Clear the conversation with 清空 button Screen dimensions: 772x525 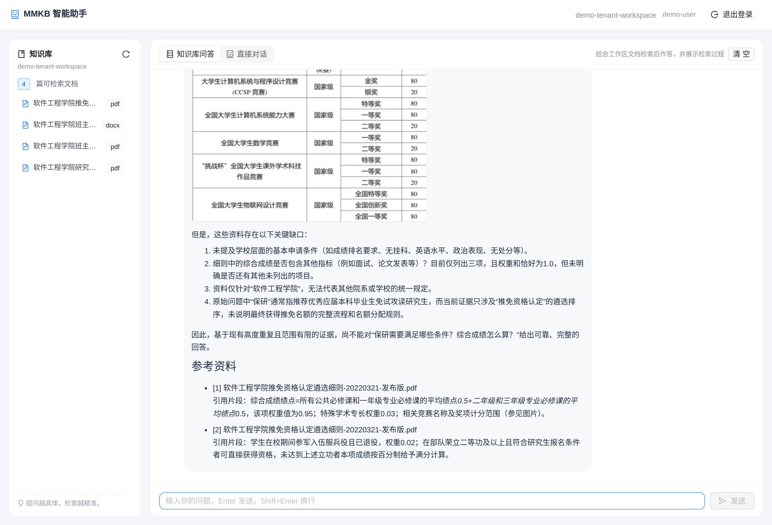click(x=741, y=54)
